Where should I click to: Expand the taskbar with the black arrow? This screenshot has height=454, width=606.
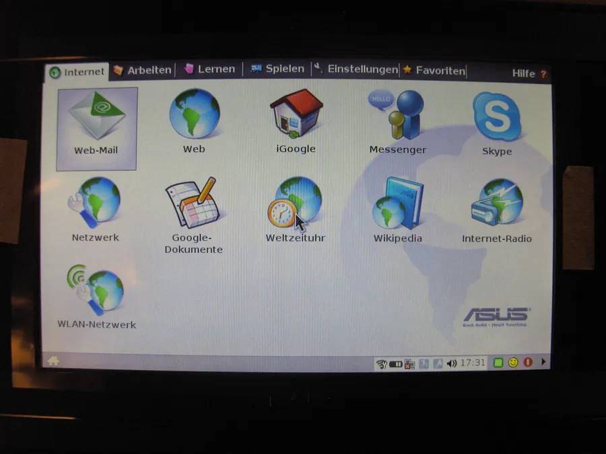pyautogui.click(x=543, y=362)
